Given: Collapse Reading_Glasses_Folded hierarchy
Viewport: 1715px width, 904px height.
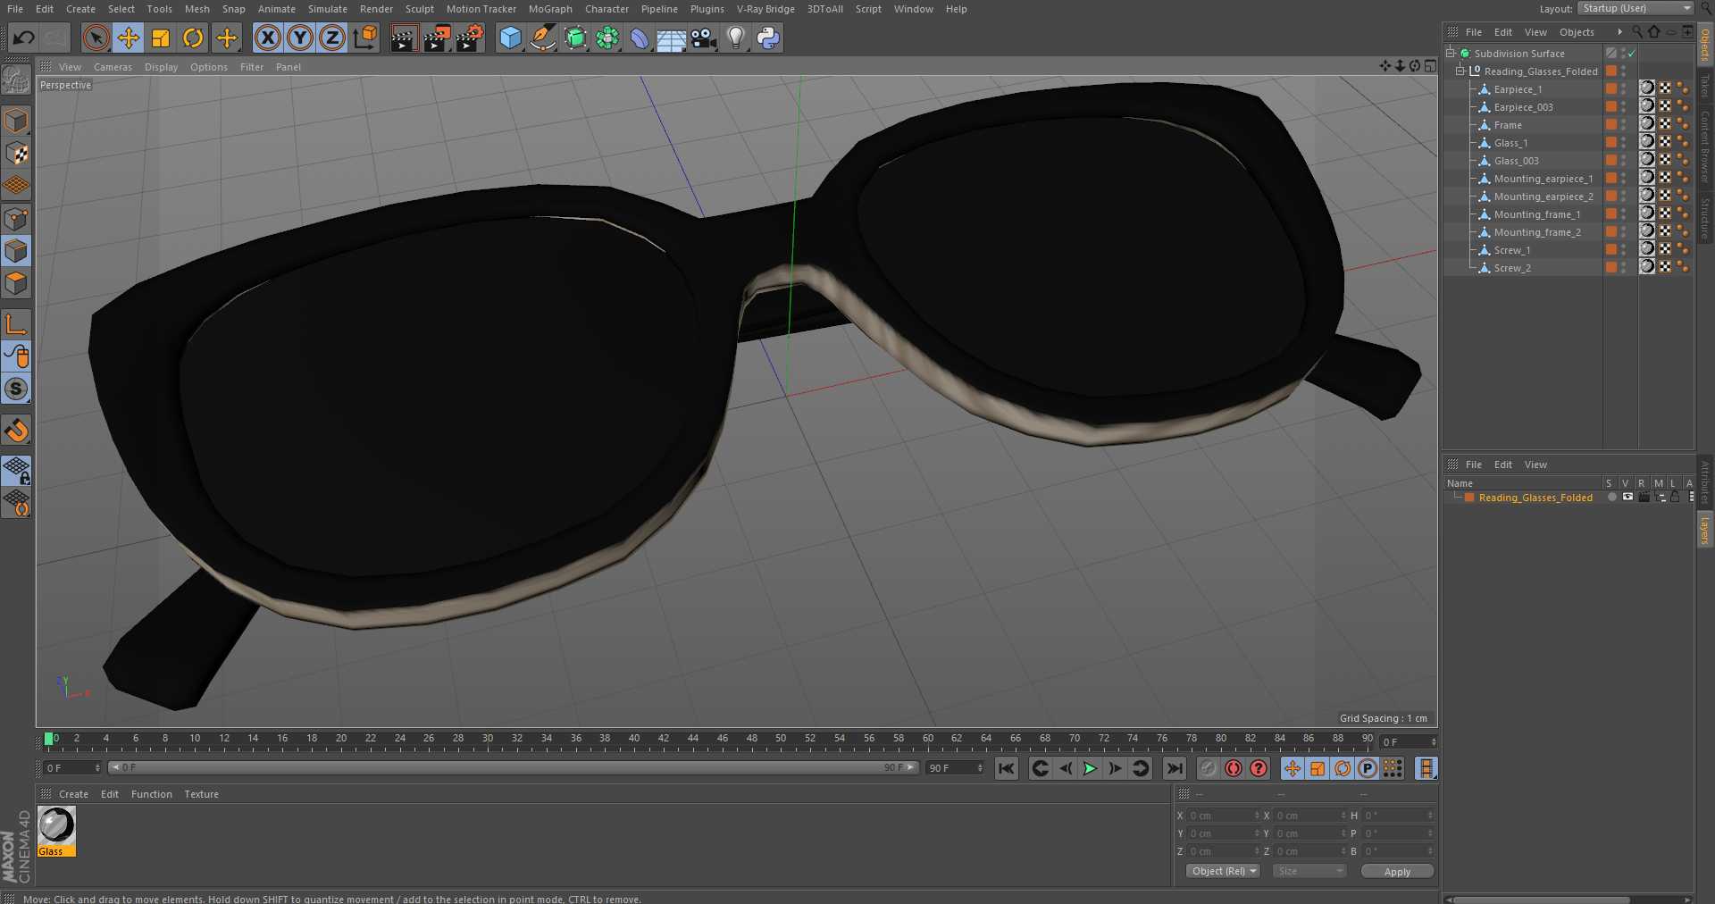Looking at the screenshot, I should pyautogui.click(x=1460, y=71).
